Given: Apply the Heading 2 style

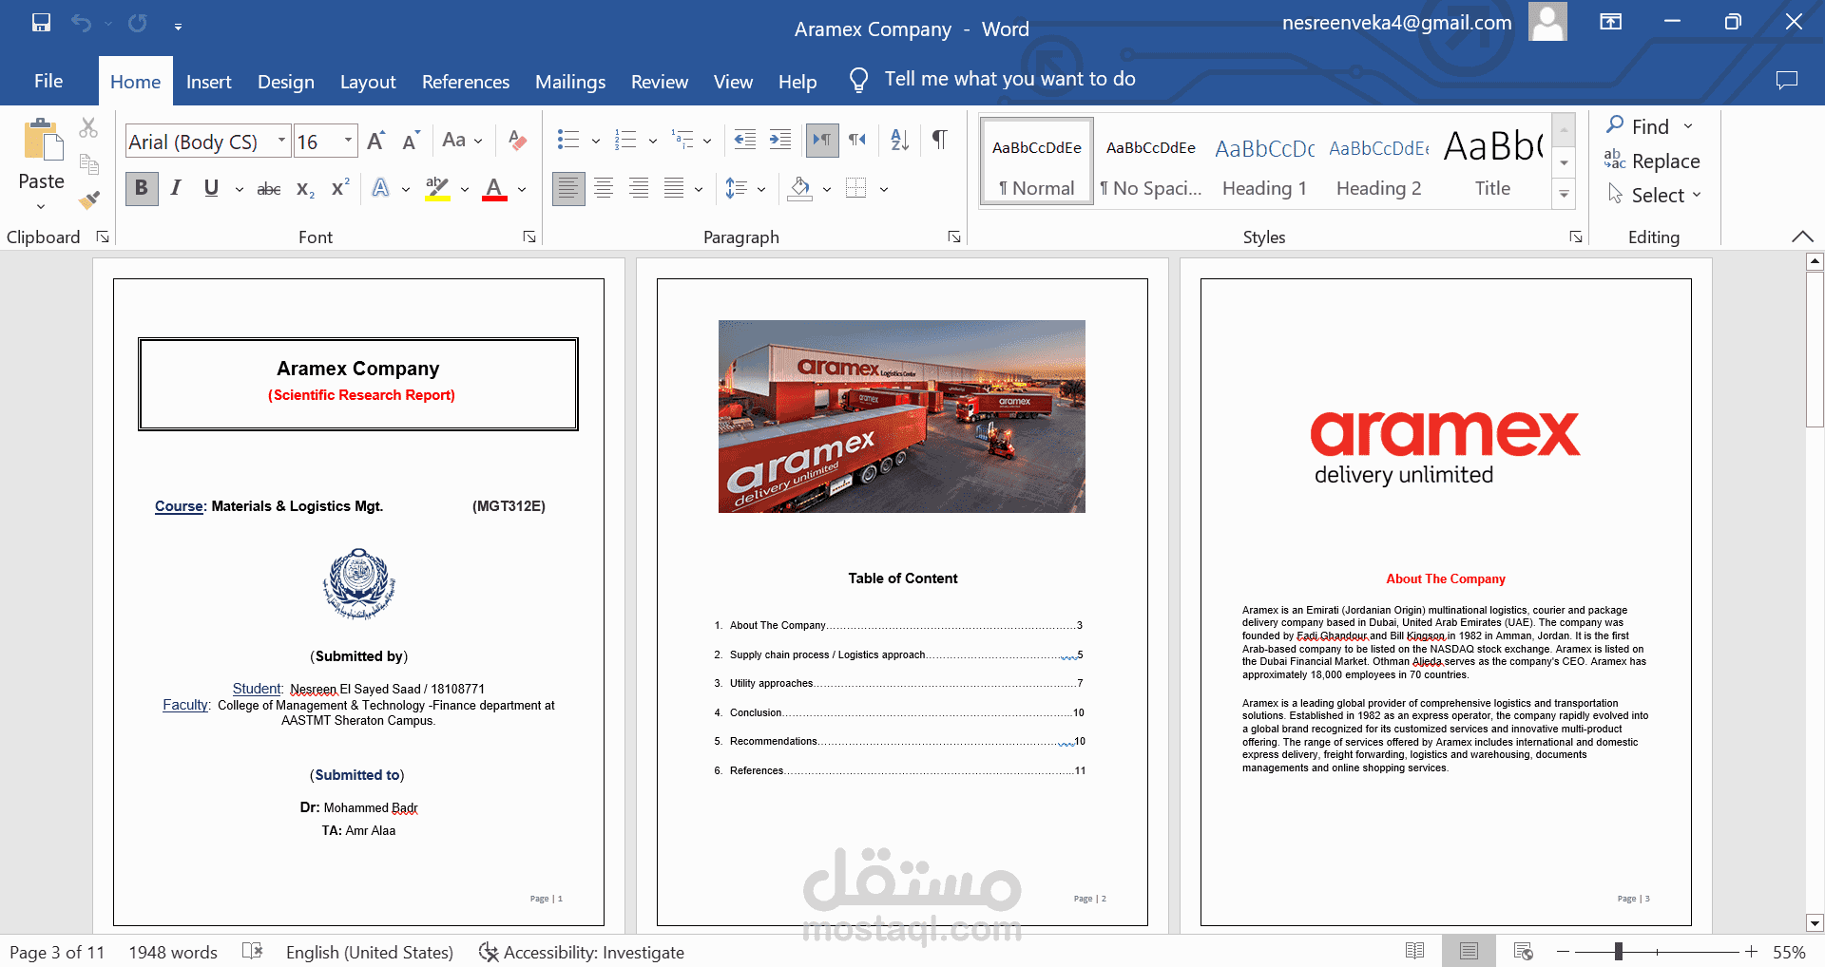Looking at the screenshot, I should point(1378,161).
